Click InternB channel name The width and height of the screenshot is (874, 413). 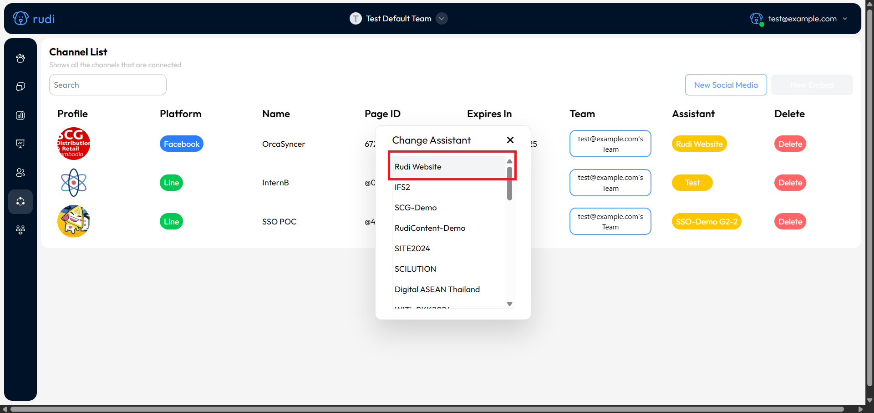point(275,183)
